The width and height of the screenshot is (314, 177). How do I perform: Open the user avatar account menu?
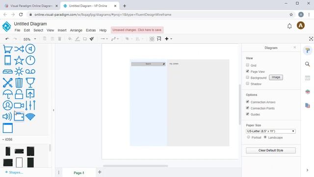coord(301,26)
